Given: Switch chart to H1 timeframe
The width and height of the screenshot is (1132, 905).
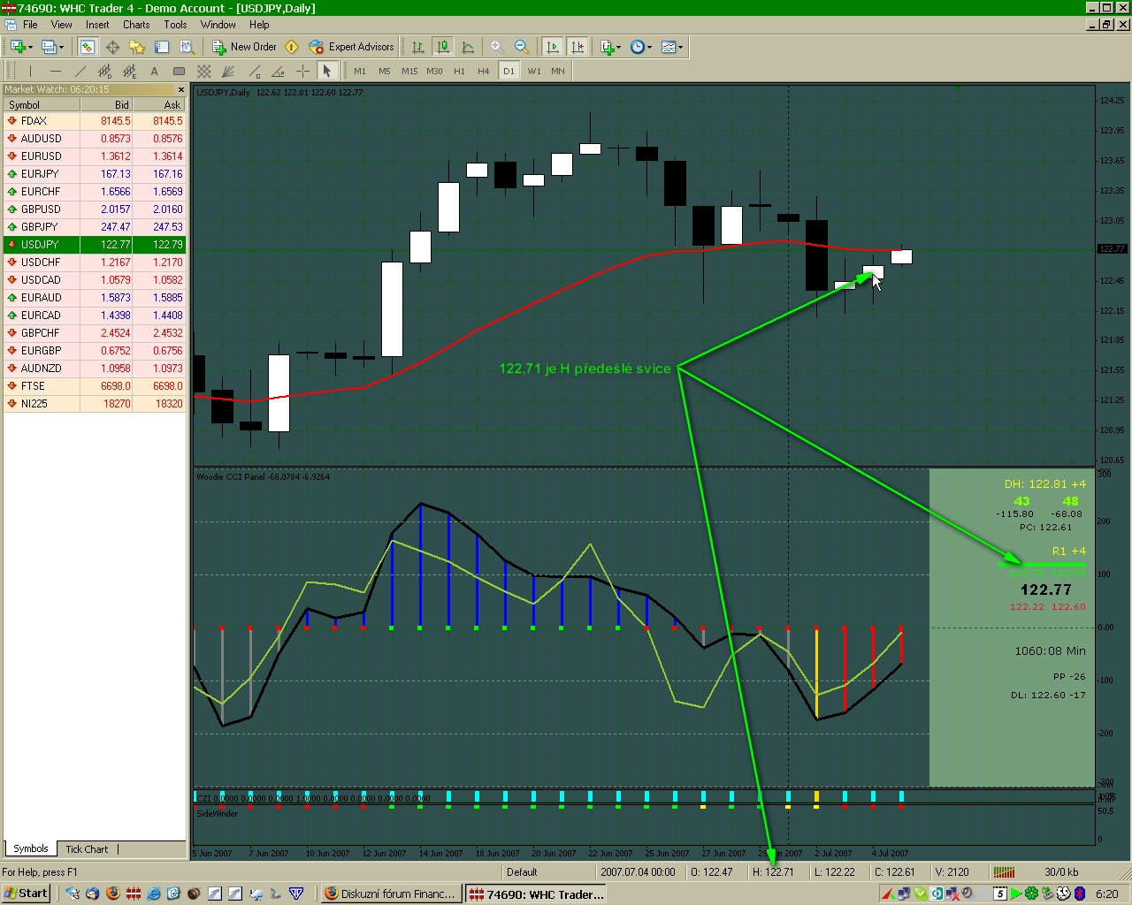Looking at the screenshot, I should [x=459, y=71].
